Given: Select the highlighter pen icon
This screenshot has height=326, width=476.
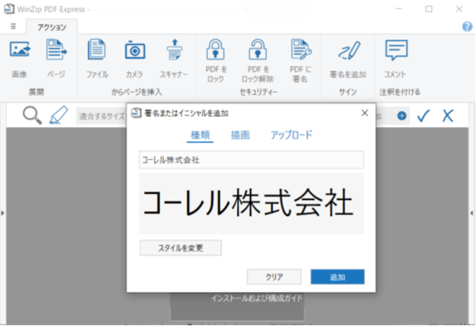Looking at the screenshot, I should pos(59,115).
